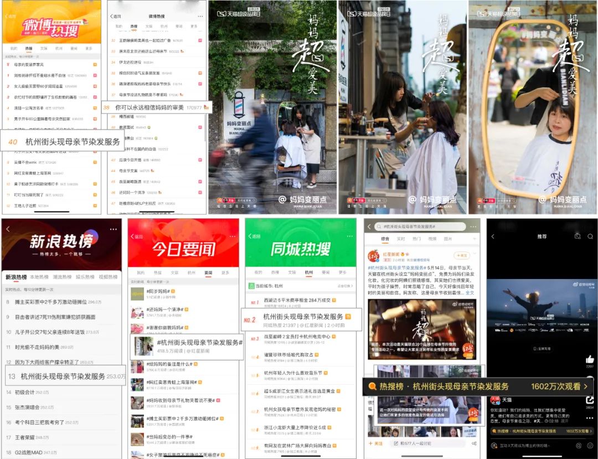Open 全文 link in 红星新闻 post
The image size is (598, 459).
click(x=470, y=293)
